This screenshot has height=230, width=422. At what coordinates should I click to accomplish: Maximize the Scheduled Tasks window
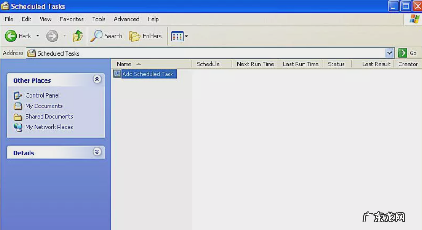click(406, 6)
